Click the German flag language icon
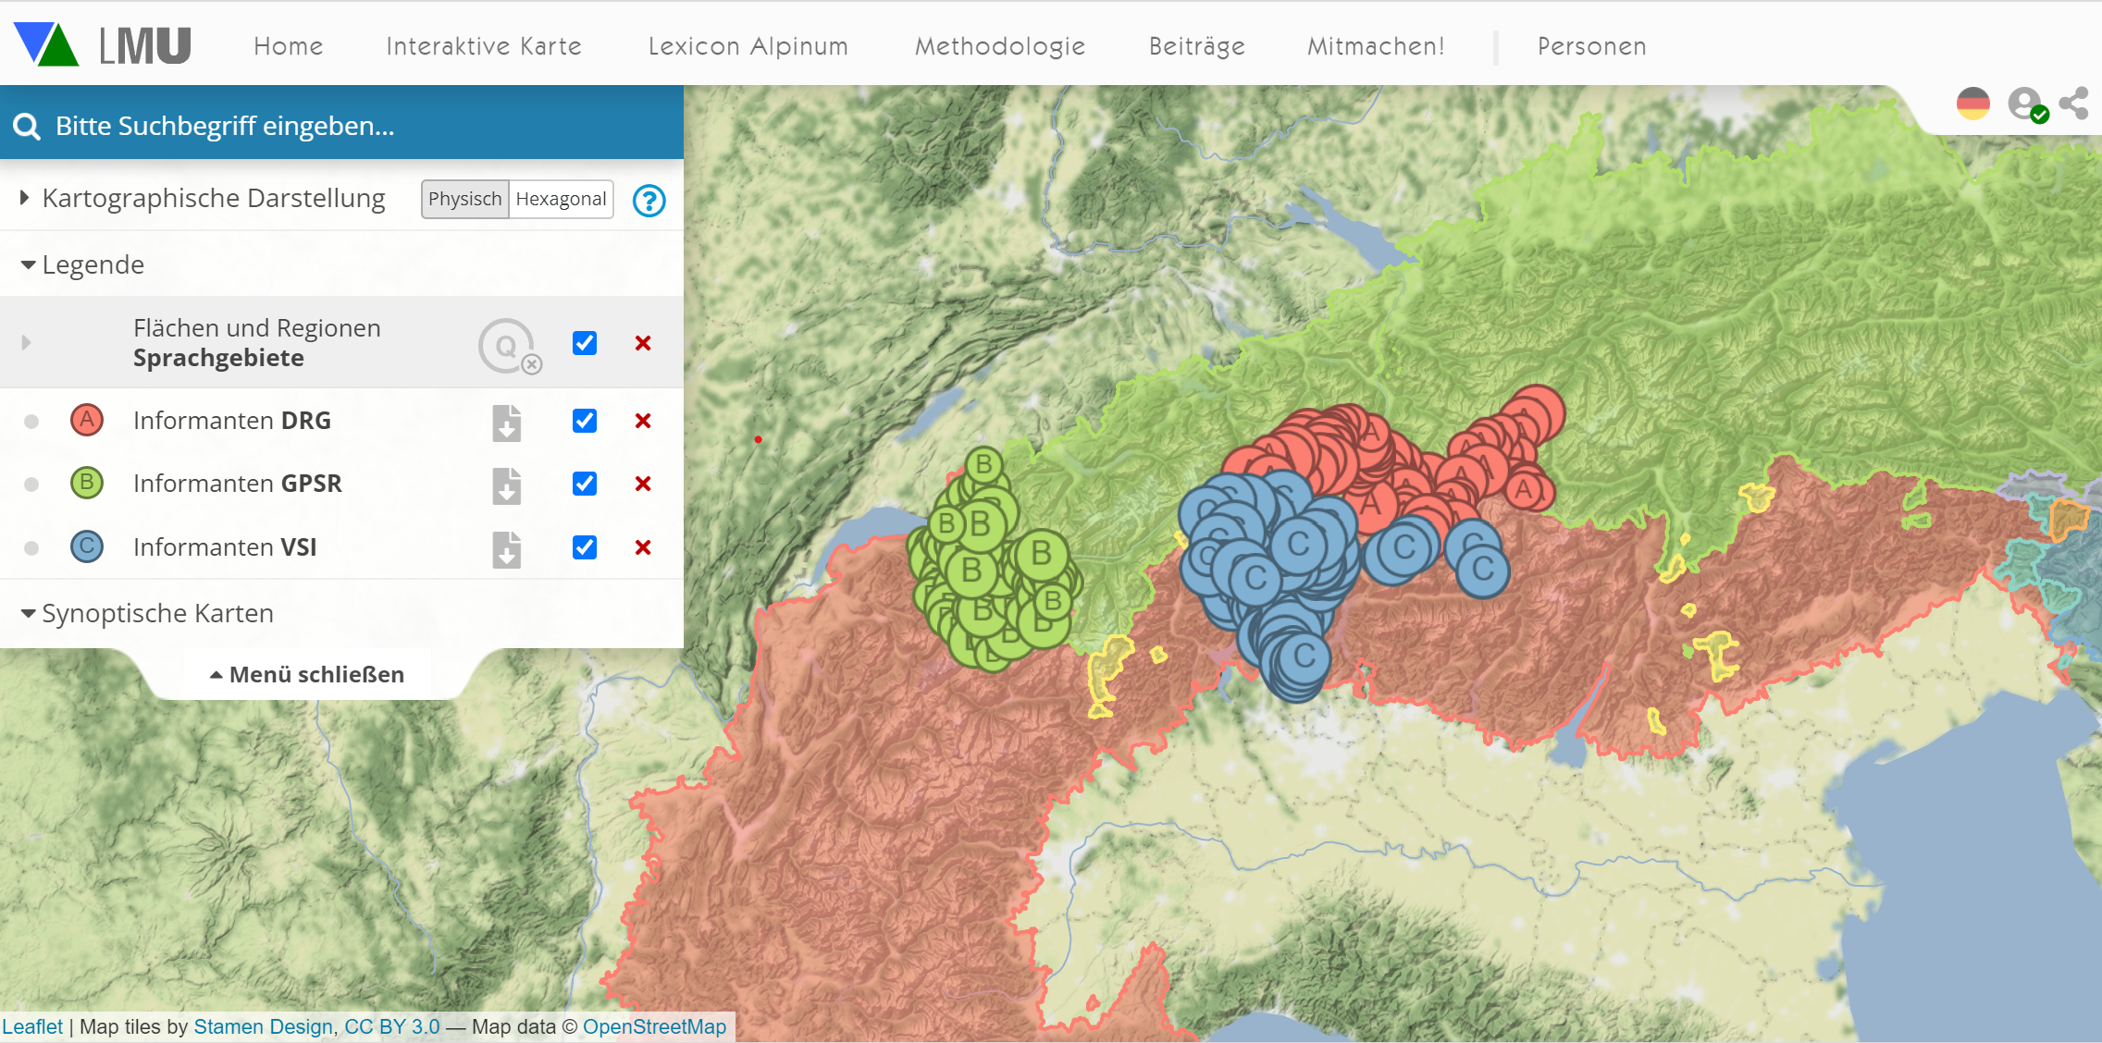Screen dimensions: 2102x1043 [1972, 104]
